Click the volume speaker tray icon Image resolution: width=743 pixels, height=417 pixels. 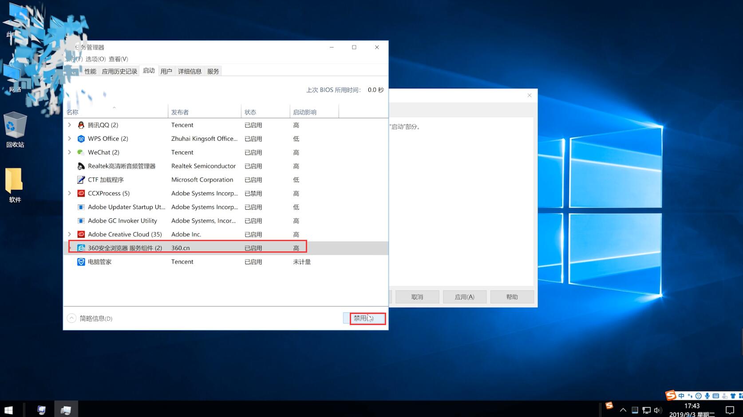tap(658, 410)
